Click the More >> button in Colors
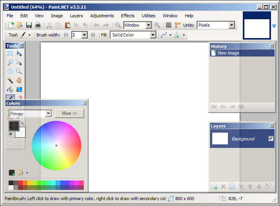Image resolution: width=280 pixels, height=206 pixels. coord(69,113)
